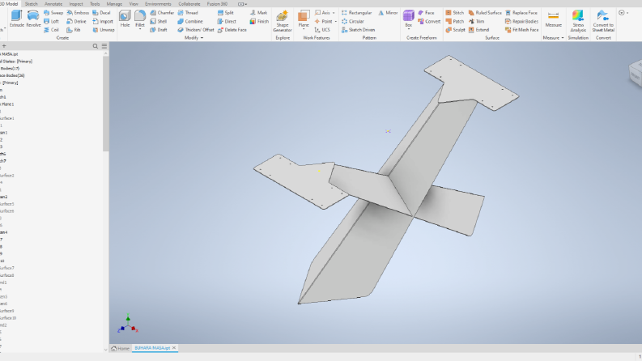This screenshot has height=361, width=642.
Task: Activate the Emboss tool
Action: click(x=78, y=13)
